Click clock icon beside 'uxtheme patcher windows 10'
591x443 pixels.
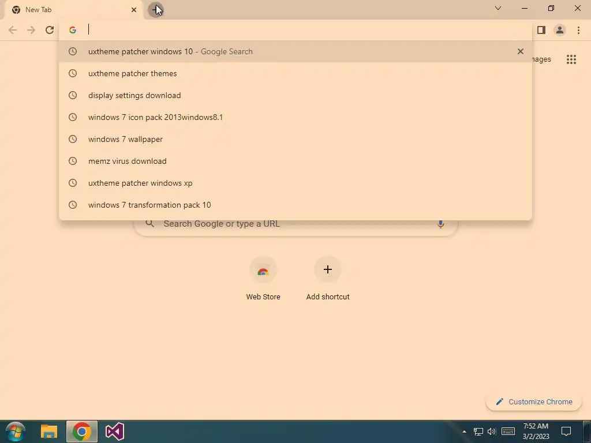point(73,51)
